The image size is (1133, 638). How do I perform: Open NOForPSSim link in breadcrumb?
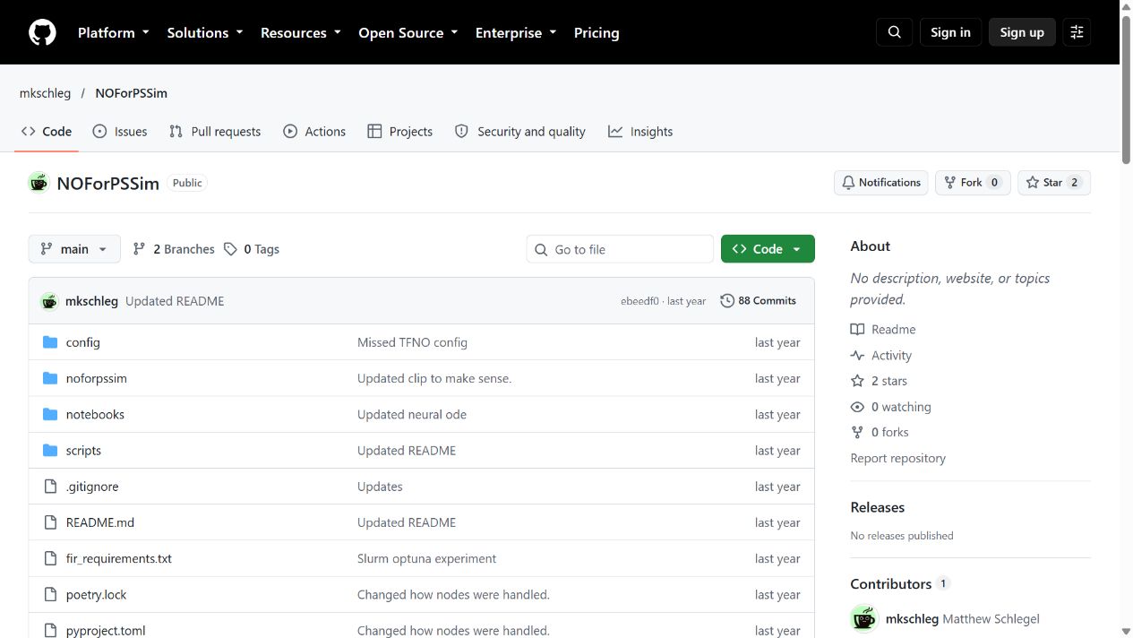coord(131,93)
